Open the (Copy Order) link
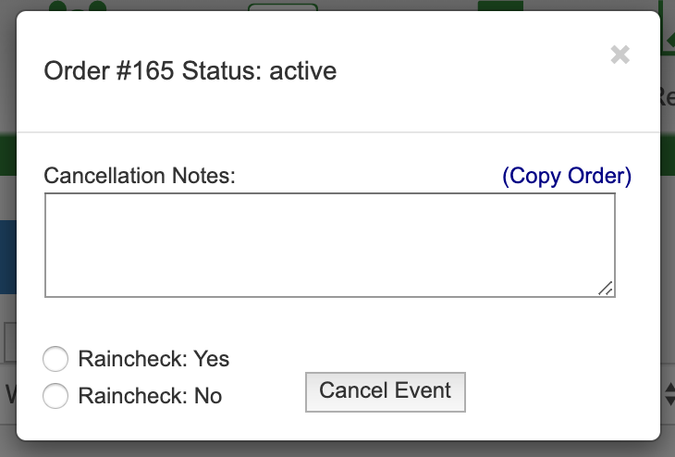The height and width of the screenshot is (457, 675). (x=567, y=176)
